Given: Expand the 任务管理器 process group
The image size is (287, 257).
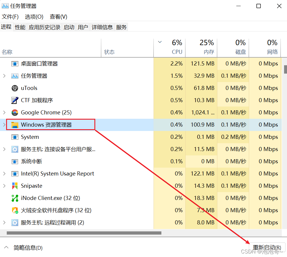Looking at the screenshot, I should (x=4, y=76).
